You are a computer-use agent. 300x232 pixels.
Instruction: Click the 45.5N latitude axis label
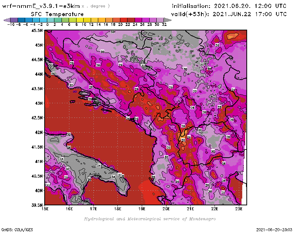(37, 30)
